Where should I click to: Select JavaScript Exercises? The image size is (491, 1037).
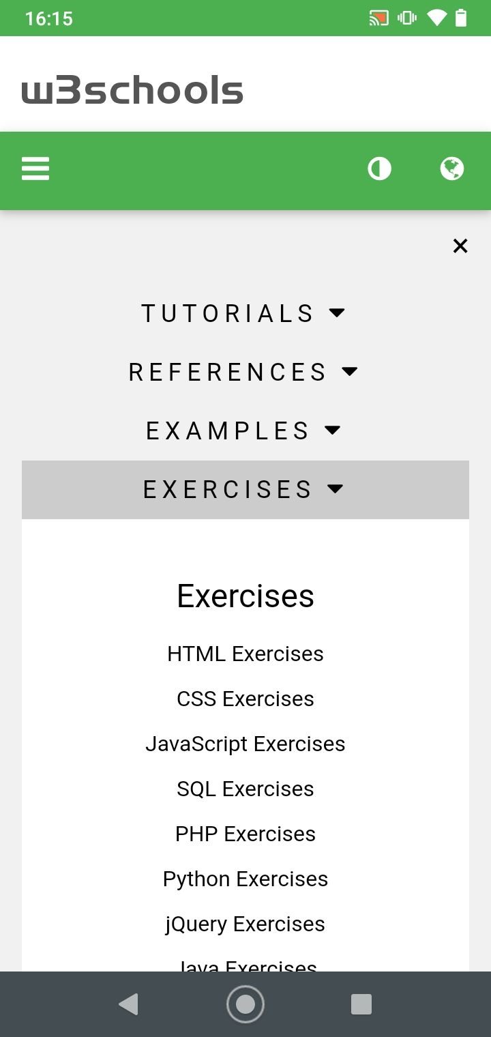tap(245, 744)
